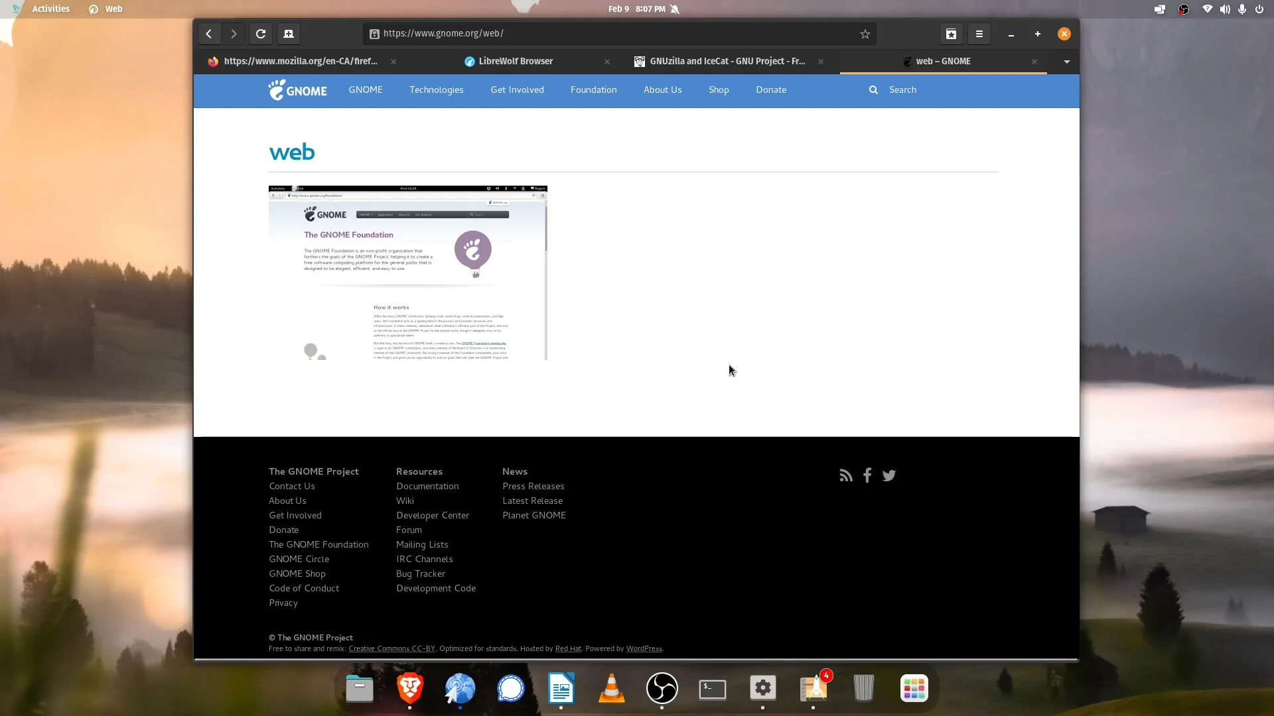Open the Planet GNOME footer link
The image size is (1274, 716).
(x=534, y=516)
